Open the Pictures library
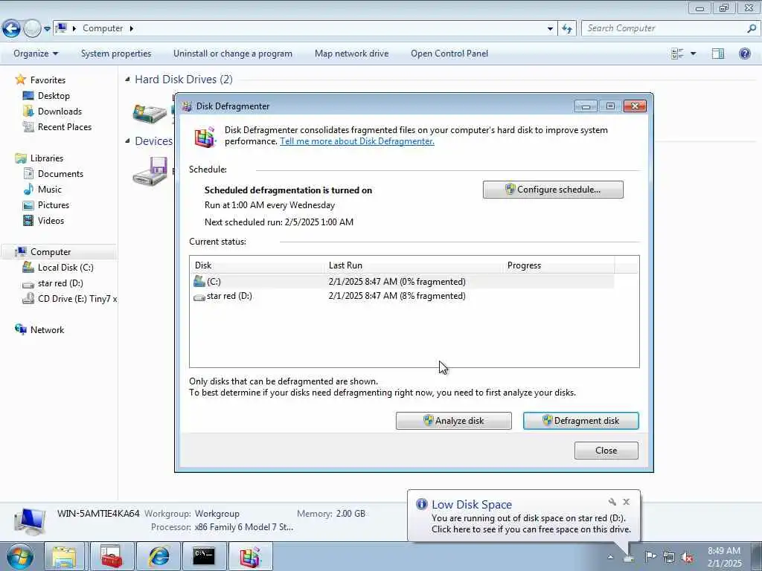762x571 pixels. [x=54, y=205]
